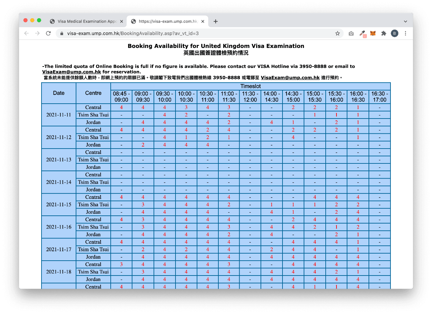Viewport: 432px width, 314px height.
Task: Click Central centre for 2021-11-13
Action: click(93, 152)
